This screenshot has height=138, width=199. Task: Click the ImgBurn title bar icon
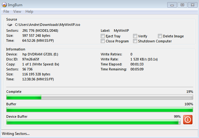click(x=4, y=5)
